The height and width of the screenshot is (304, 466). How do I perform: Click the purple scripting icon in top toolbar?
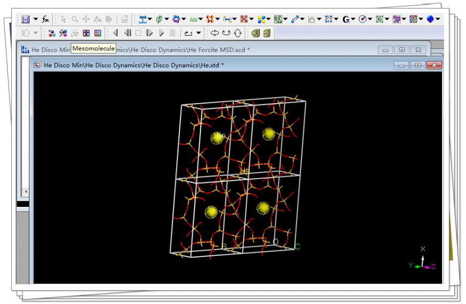pos(26,19)
